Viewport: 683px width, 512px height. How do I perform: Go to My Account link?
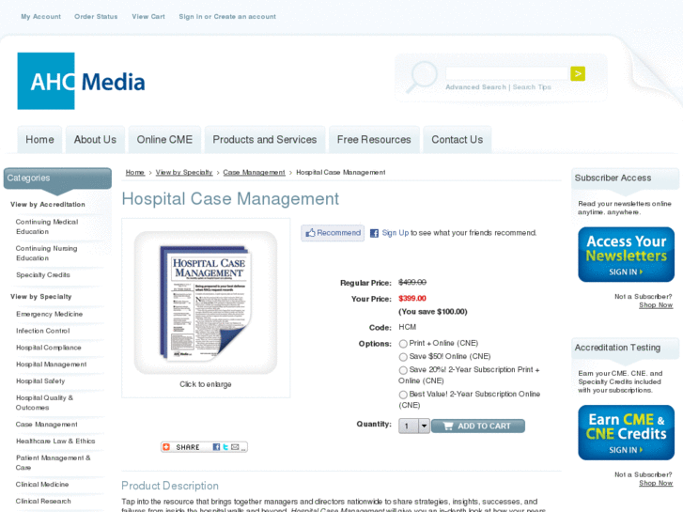coord(41,17)
